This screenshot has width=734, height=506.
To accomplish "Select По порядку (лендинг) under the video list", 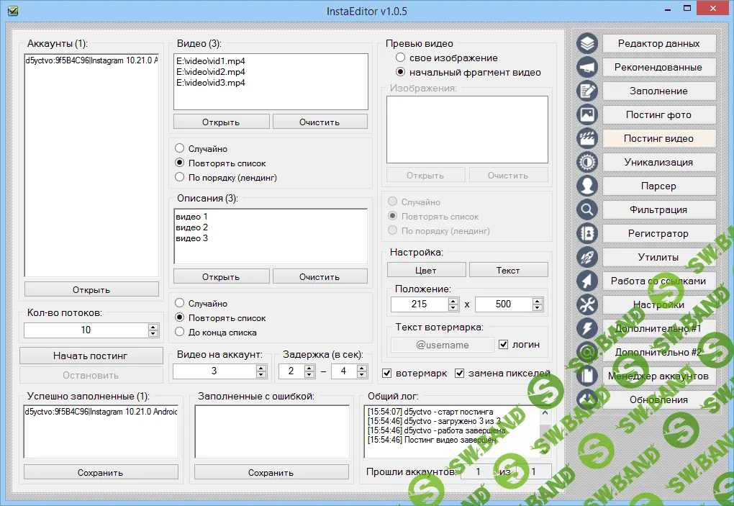I will [x=180, y=177].
